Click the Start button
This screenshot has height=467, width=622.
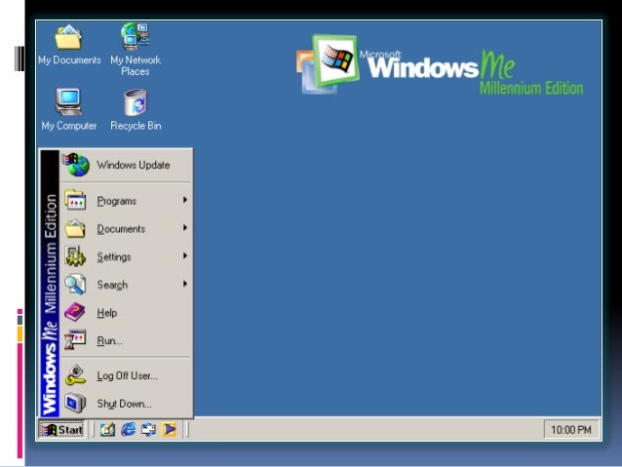point(61,429)
